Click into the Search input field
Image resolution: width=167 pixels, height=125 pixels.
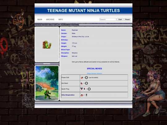point(108,19)
